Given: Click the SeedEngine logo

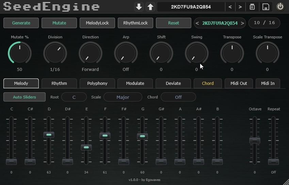Looking at the screenshot, I should tap(51, 6).
